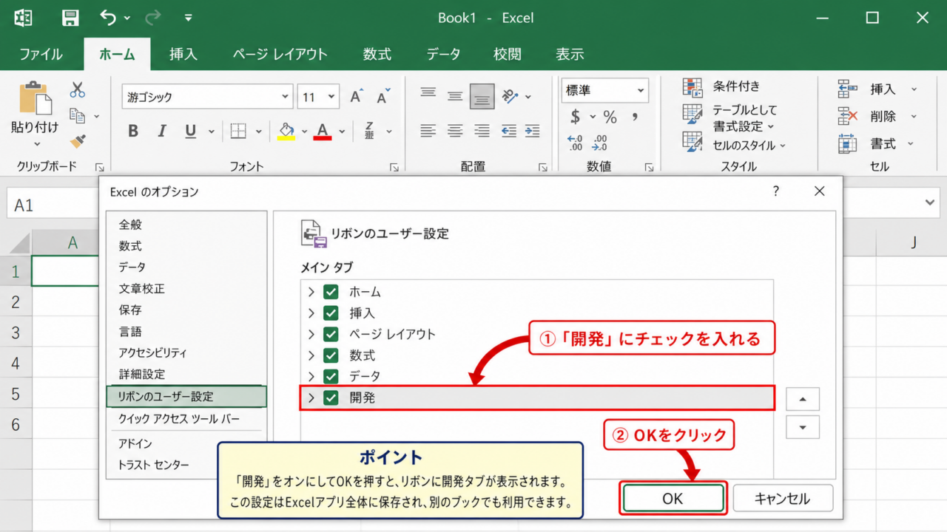Toggle Bold formatting
The height and width of the screenshot is (532, 947).
coord(133,132)
